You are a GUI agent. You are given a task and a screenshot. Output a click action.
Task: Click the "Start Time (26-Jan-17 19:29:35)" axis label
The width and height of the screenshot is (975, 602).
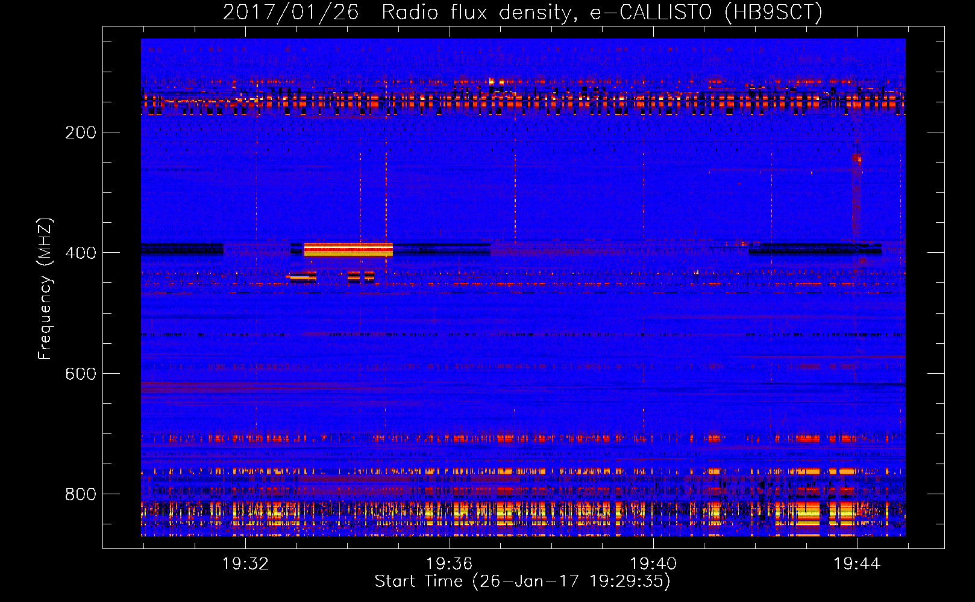click(x=522, y=582)
